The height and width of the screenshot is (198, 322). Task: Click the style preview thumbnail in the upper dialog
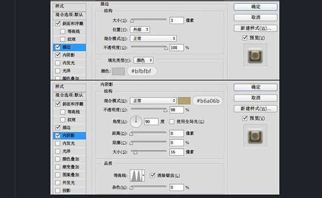click(255, 56)
